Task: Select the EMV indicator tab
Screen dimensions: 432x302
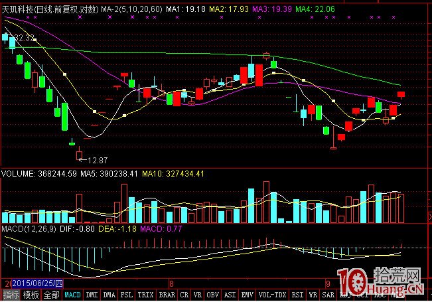Action: [247, 295]
